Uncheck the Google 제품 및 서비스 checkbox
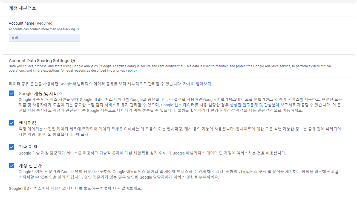Viewport: 357px width, 198px height. (x=11, y=93)
